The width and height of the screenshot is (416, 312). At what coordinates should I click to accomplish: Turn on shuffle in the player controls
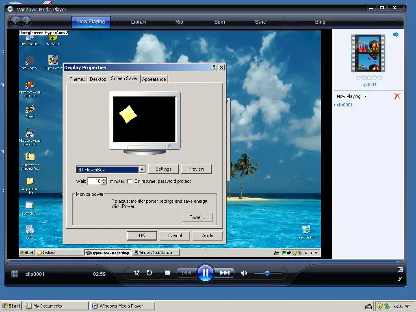tap(136, 273)
